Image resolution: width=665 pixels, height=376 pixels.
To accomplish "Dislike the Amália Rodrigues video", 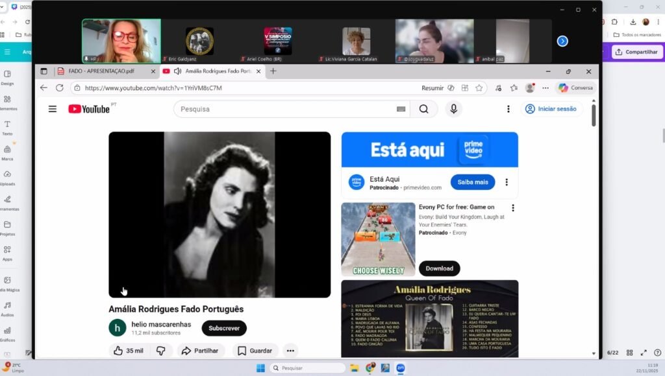I will tap(161, 351).
